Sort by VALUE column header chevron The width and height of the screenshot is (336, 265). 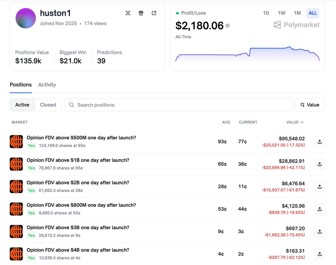(x=302, y=122)
